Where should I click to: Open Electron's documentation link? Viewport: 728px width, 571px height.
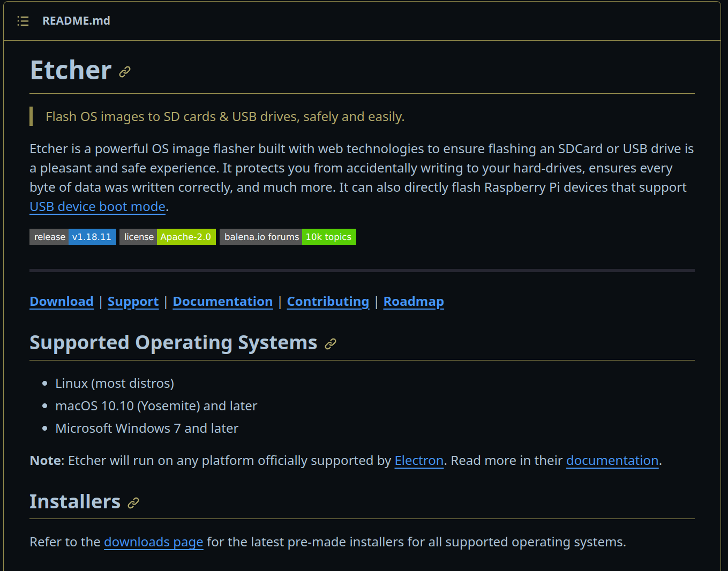tap(612, 461)
